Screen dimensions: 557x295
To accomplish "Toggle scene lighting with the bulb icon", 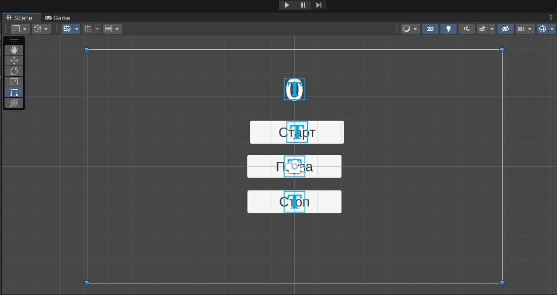I will [x=448, y=29].
